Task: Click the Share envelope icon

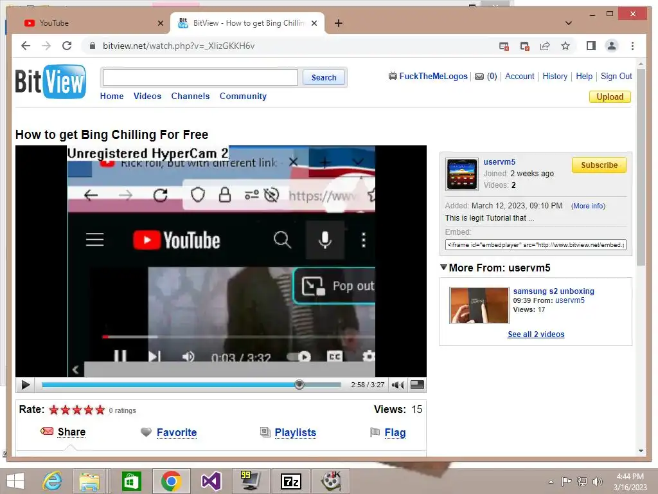Action: point(46,431)
